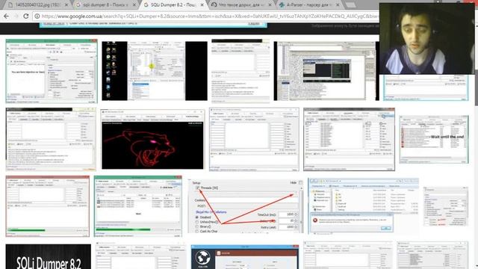Switch to the 'sqli dumper 8' search tab

pyautogui.click(x=105, y=5)
